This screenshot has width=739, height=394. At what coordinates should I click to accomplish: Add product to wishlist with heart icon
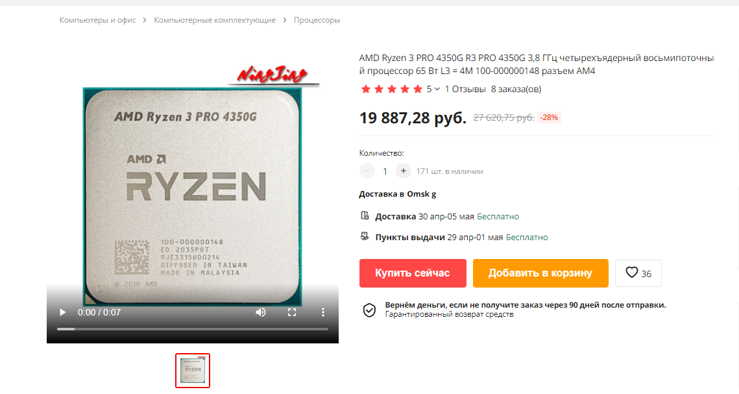638,273
